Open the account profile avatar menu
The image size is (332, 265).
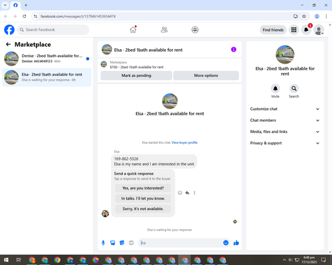319,30
